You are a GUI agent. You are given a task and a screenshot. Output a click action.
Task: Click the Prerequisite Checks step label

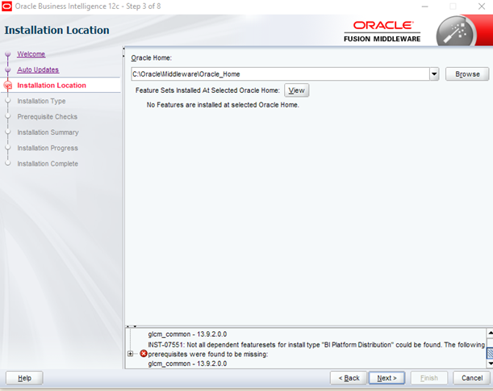click(x=47, y=117)
